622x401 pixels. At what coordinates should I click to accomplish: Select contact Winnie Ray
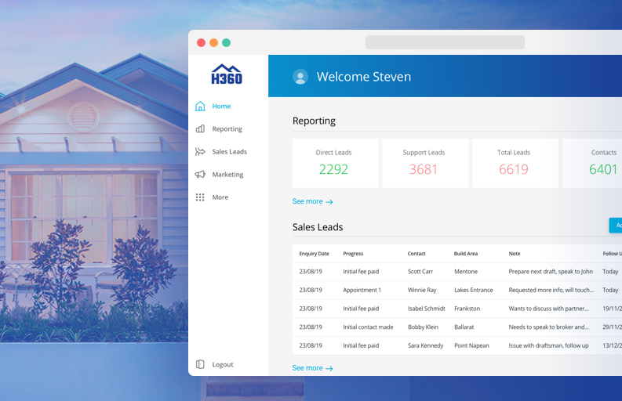[x=422, y=290]
